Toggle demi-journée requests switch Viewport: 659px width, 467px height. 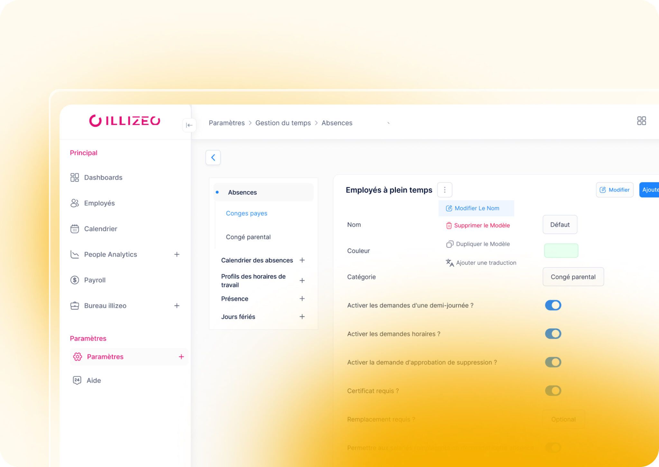[553, 305]
